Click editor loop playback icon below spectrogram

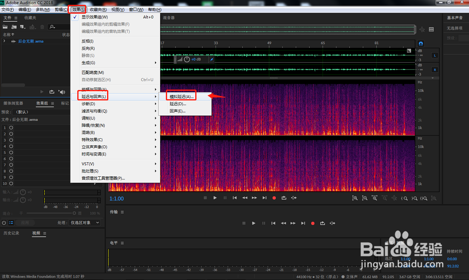[284, 198]
